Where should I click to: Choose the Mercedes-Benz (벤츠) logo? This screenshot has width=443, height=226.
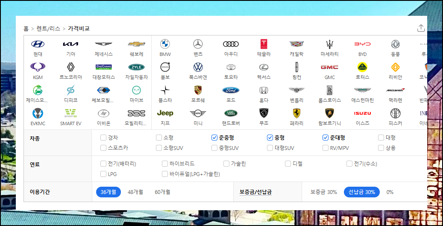(198, 44)
